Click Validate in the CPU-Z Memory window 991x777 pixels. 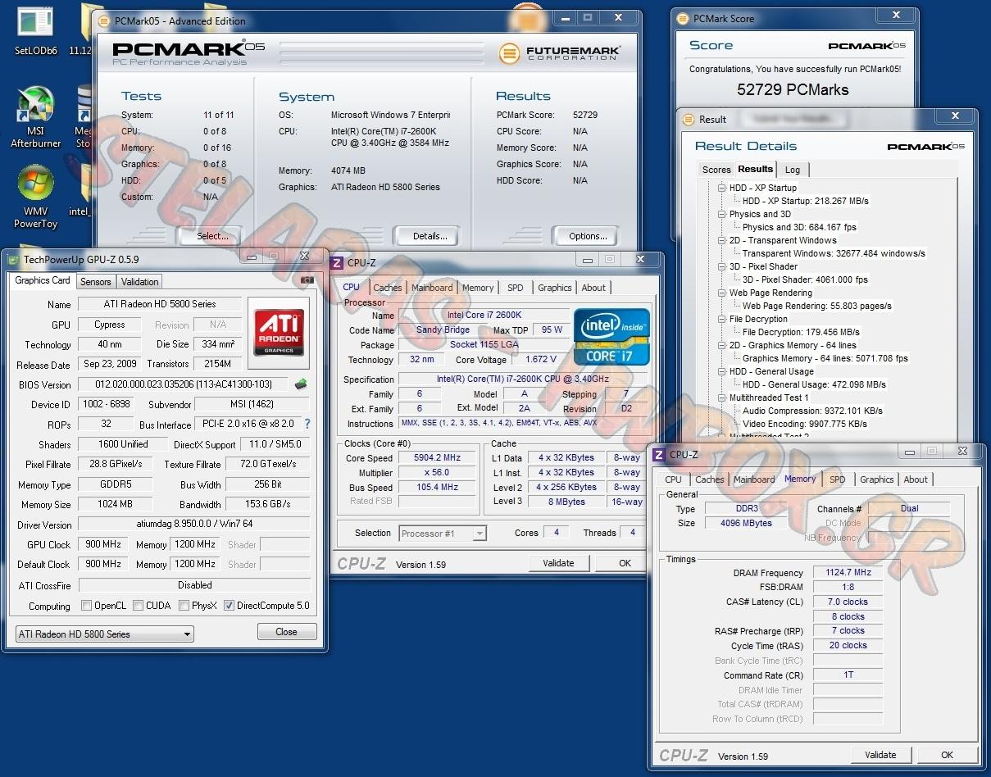tap(880, 755)
